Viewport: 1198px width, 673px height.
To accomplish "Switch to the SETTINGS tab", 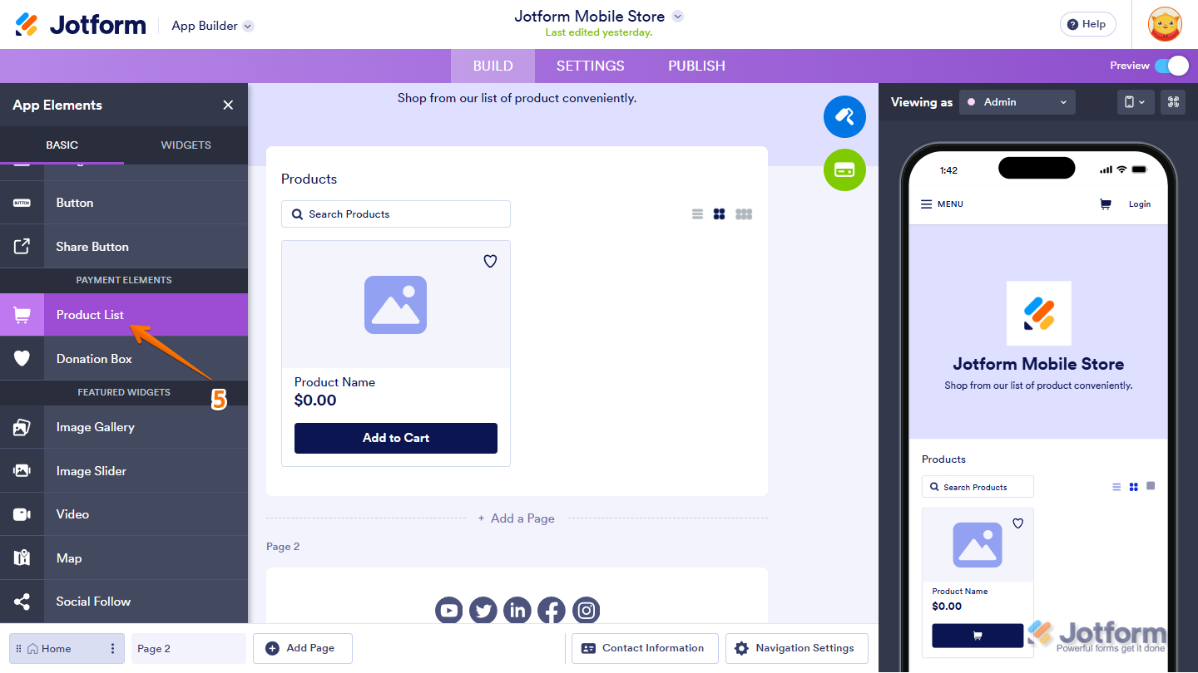I will (x=590, y=66).
